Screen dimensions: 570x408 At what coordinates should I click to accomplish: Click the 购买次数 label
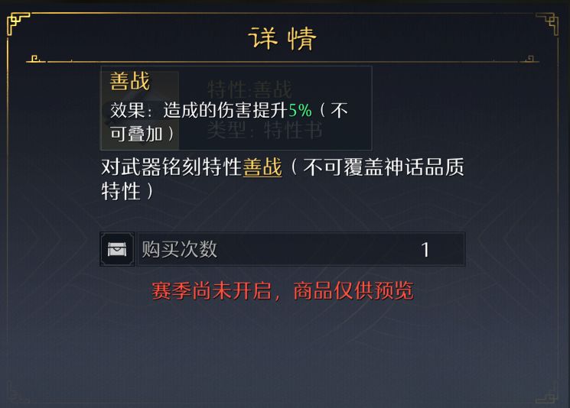pos(180,249)
